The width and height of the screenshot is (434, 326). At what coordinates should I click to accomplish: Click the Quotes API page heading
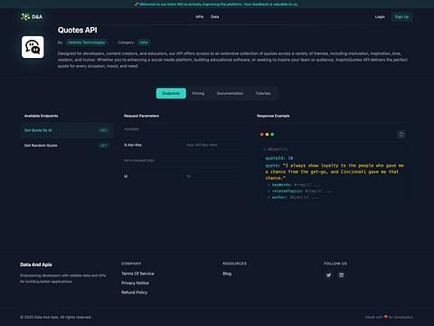click(78, 30)
